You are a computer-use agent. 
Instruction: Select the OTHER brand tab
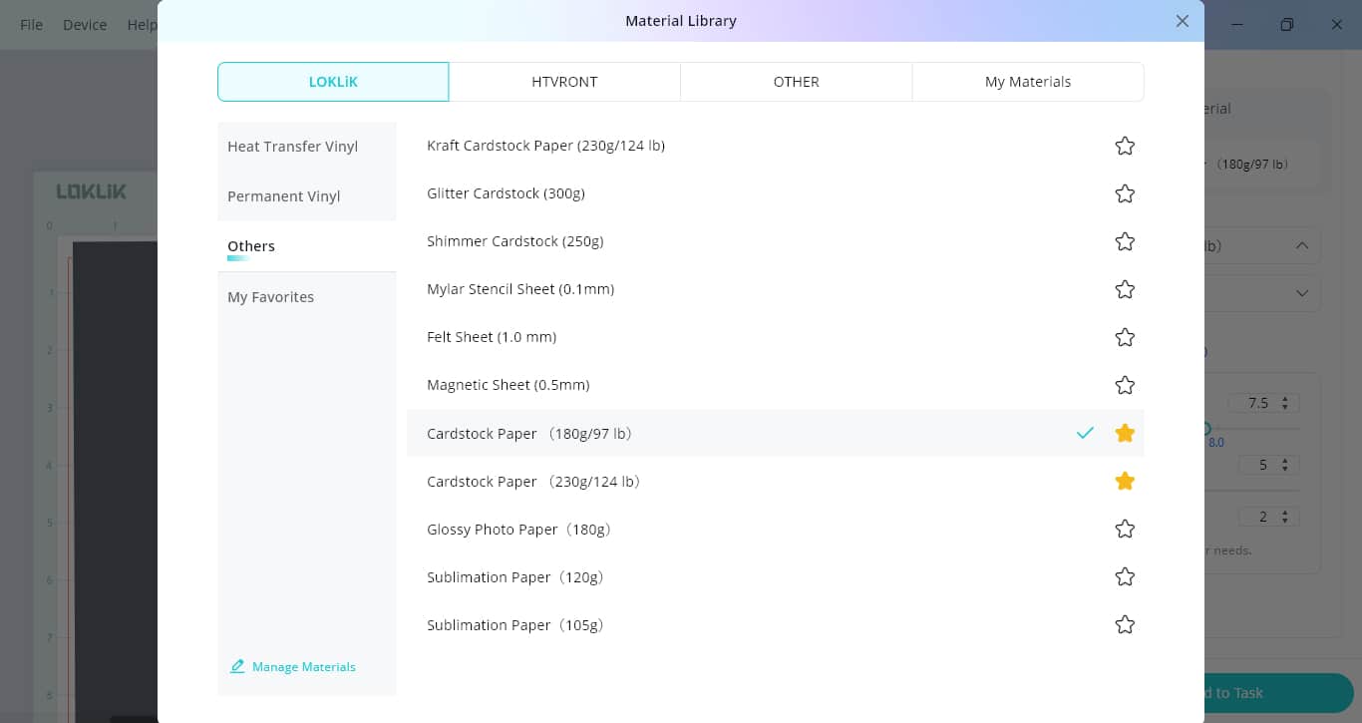(796, 82)
